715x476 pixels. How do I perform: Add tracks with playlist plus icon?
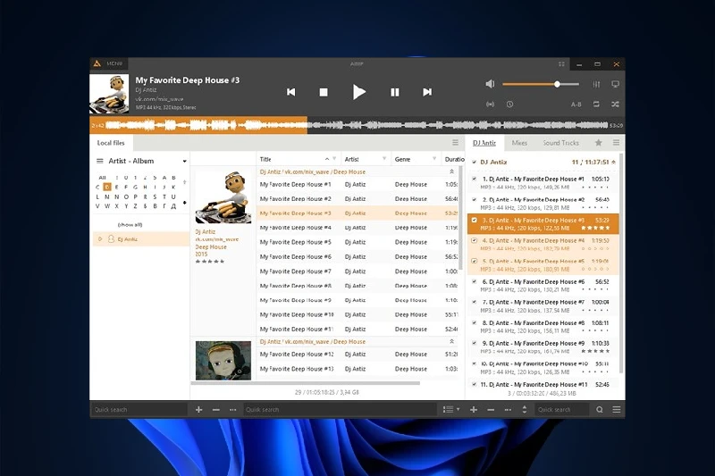[x=474, y=410]
